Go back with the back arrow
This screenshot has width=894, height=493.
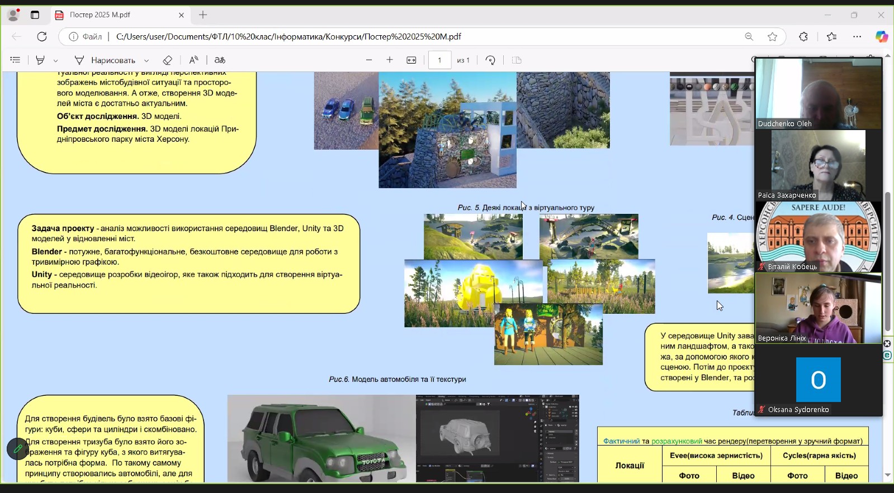17,37
